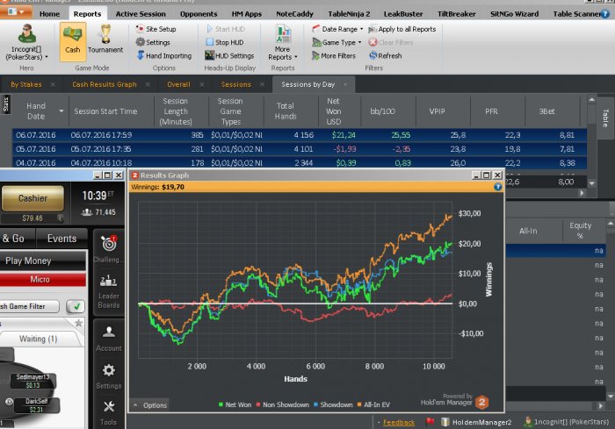This screenshot has width=615, height=429.
Task: Open PokerStars Leader Boards icon
Action: 109,281
